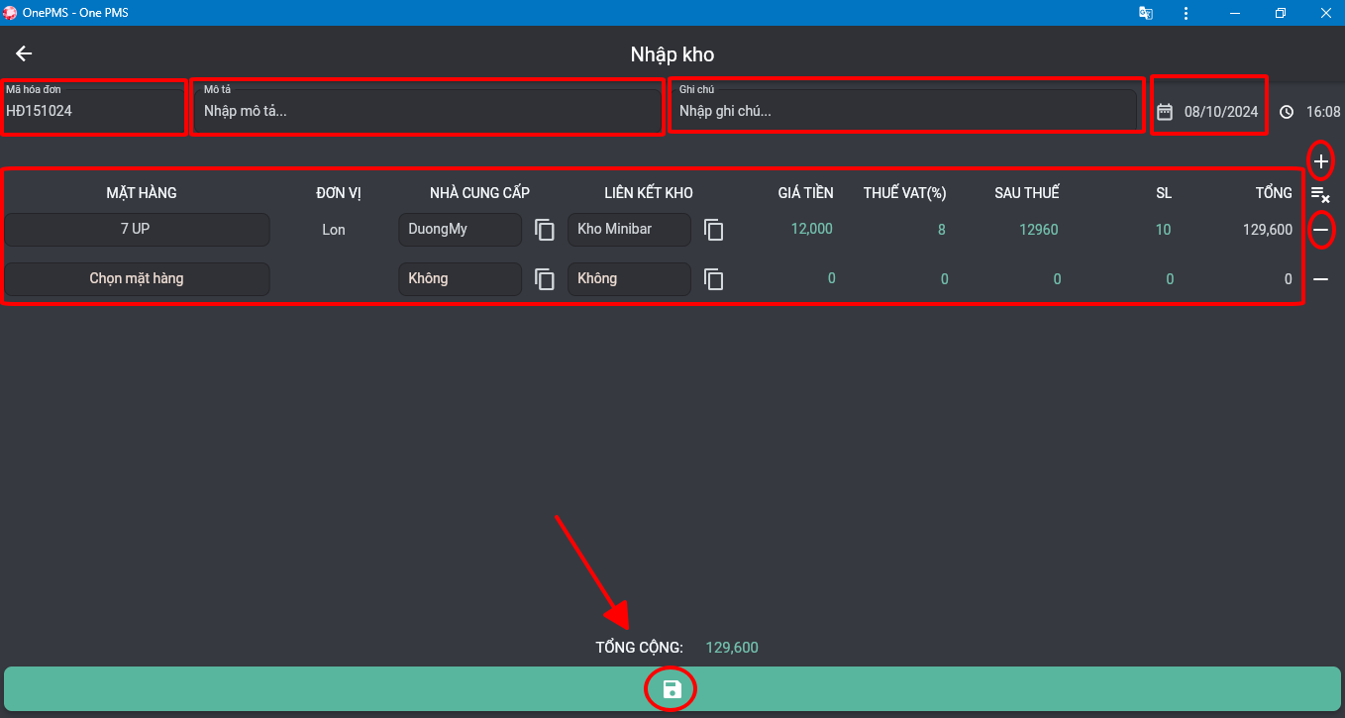
Task: Edit the quantity 10 for 7 UP
Action: (x=1163, y=230)
